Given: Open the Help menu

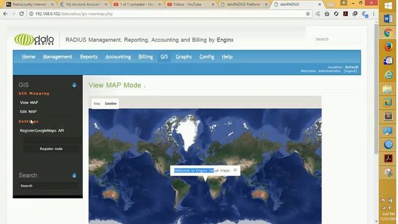Looking at the screenshot, I should pos(227,57).
